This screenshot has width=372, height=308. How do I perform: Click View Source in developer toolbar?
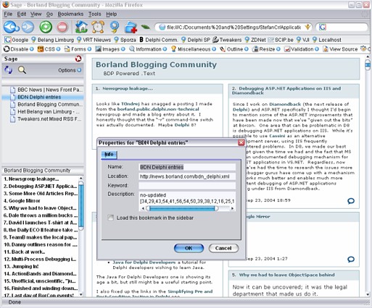point(340,49)
